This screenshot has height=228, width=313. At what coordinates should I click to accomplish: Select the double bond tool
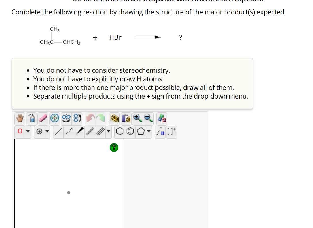pyautogui.click(x=90, y=131)
